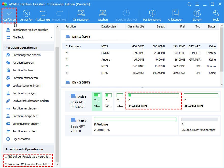Select pending operation 2 for (C:)

click(28, 164)
